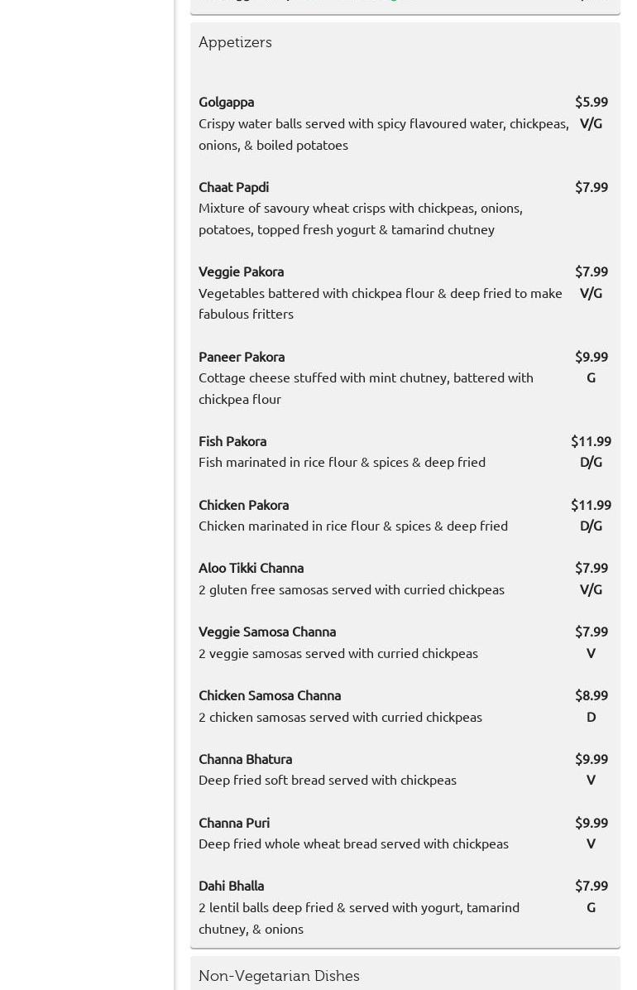Open the Veggie Samosa Channa item
This screenshot has width=637, height=990.
267,632
